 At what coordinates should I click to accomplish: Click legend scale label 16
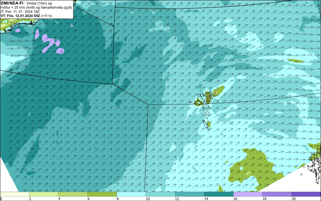point(235,199)
